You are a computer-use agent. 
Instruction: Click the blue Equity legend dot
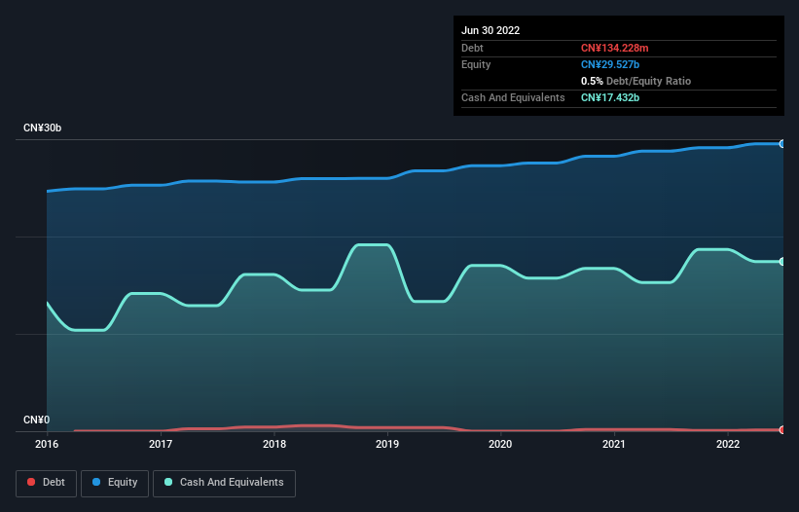96,482
